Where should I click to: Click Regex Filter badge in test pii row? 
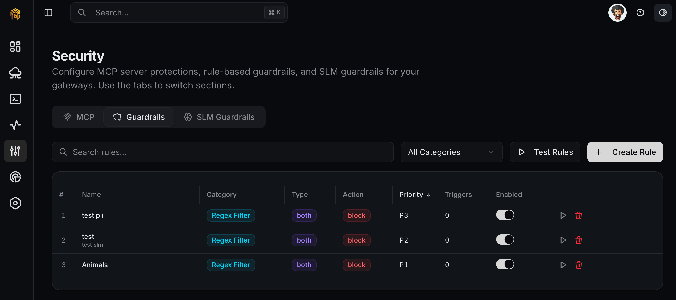click(x=231, y=215)
